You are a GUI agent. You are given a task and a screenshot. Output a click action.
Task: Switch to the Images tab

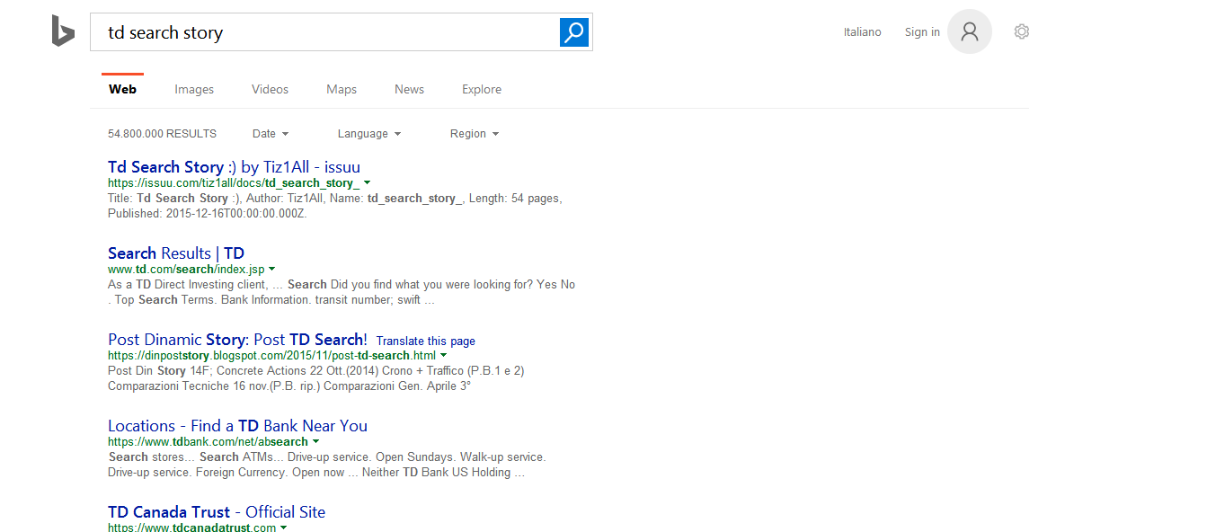click(x=194, y=89)
